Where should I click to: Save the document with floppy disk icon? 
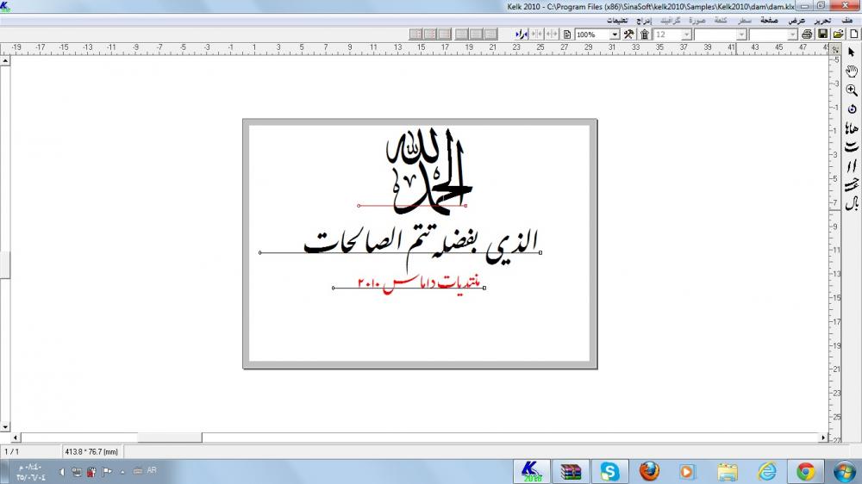[823, 34]
